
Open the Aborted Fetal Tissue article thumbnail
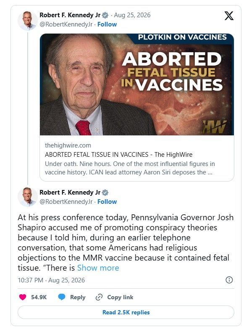[136, 84]
